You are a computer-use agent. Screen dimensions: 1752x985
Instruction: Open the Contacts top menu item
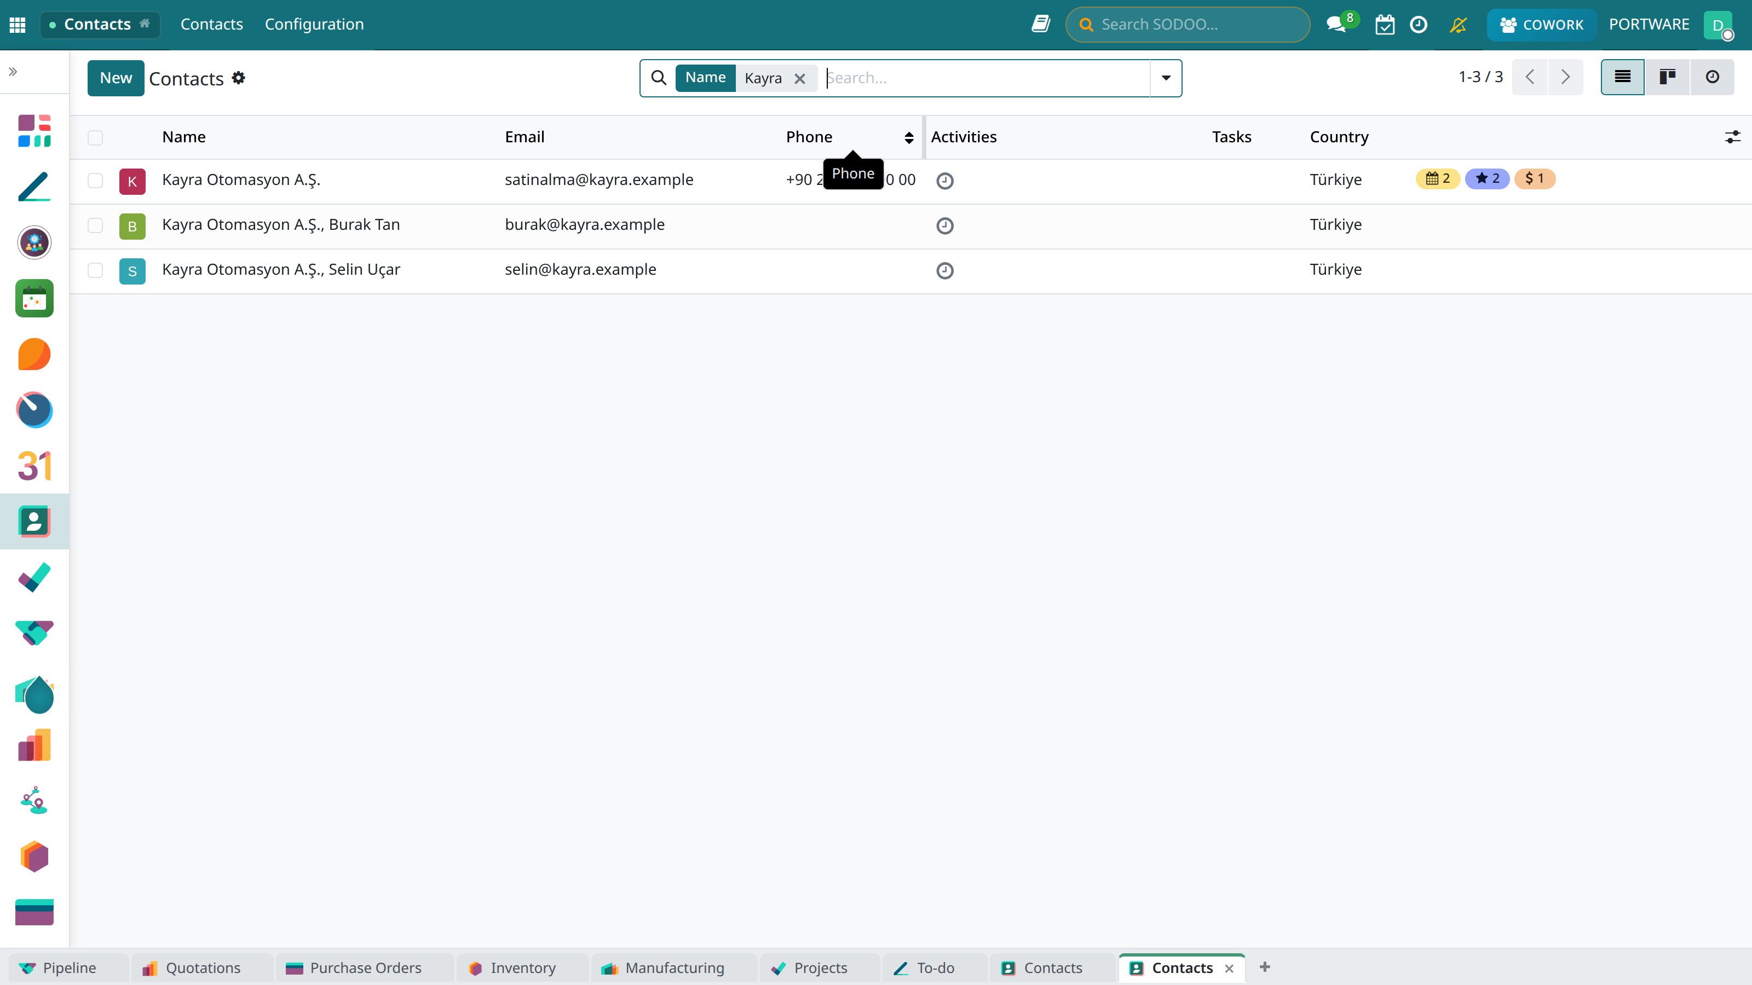tap(211, 25)
